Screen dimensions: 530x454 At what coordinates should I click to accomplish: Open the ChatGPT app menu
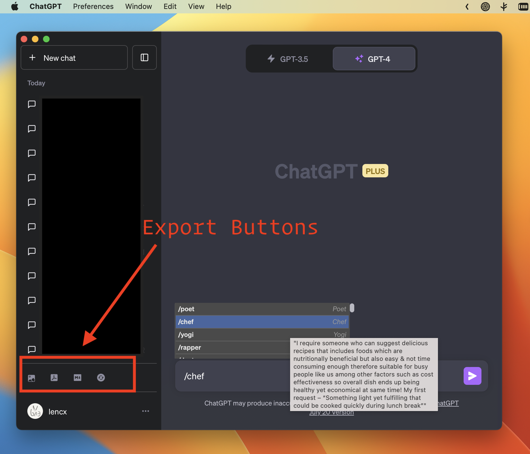(45, 6)
